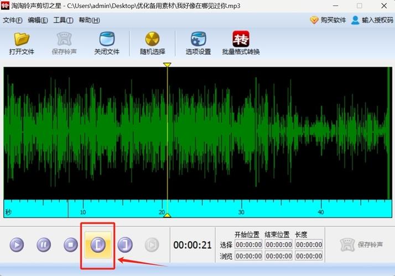Click the greyed 保存铃声 toolbar icon
This screenshot has width=395, height=276.
[x=64, y=39]
